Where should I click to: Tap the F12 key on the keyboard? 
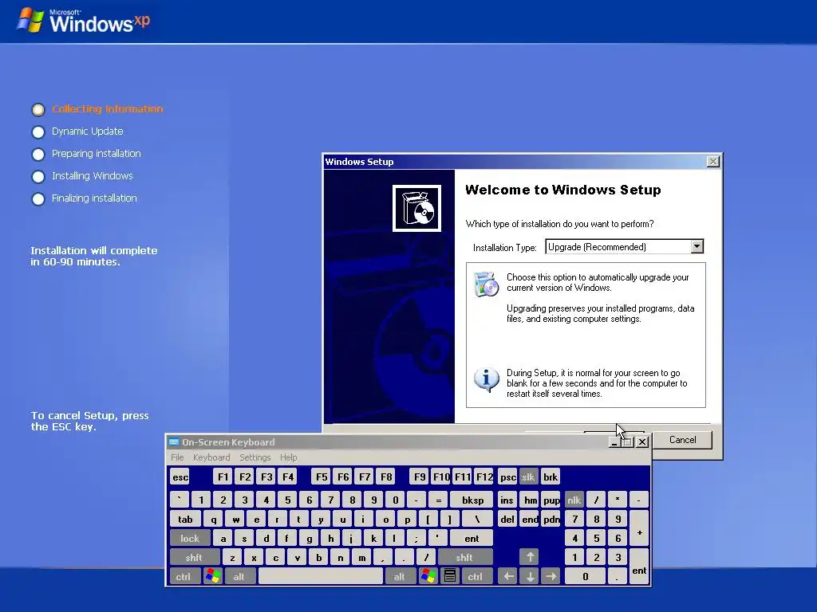484,477
